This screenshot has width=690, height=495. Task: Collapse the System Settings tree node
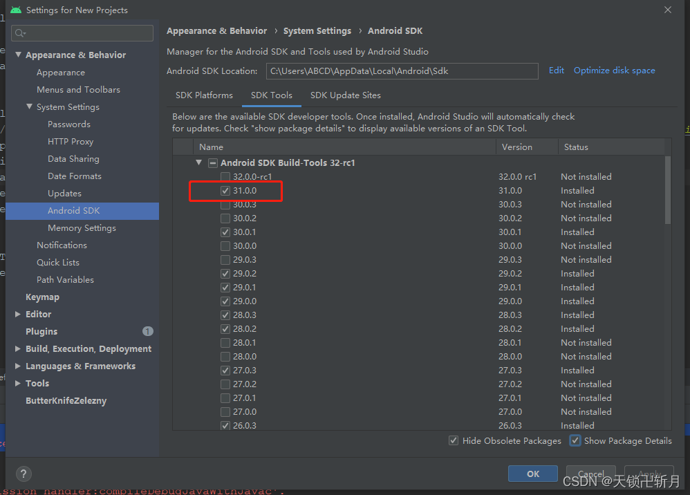(x=29, y=106)
